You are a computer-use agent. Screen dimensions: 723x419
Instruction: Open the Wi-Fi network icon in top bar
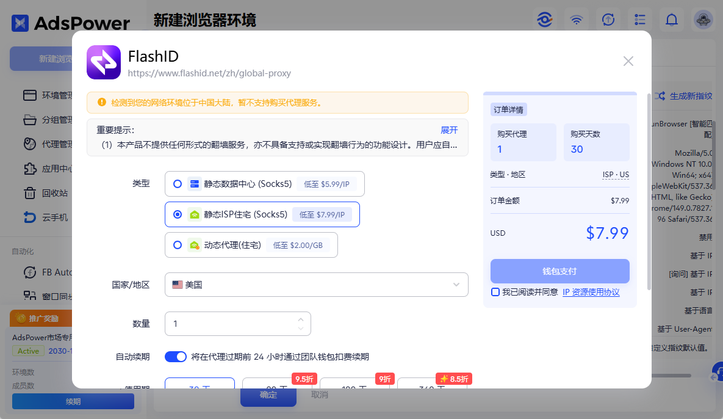tap(577, 20)
